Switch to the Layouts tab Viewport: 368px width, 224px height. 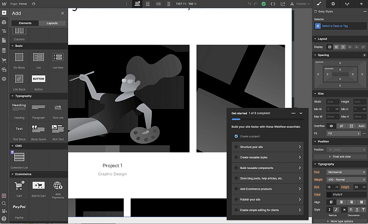52,23
